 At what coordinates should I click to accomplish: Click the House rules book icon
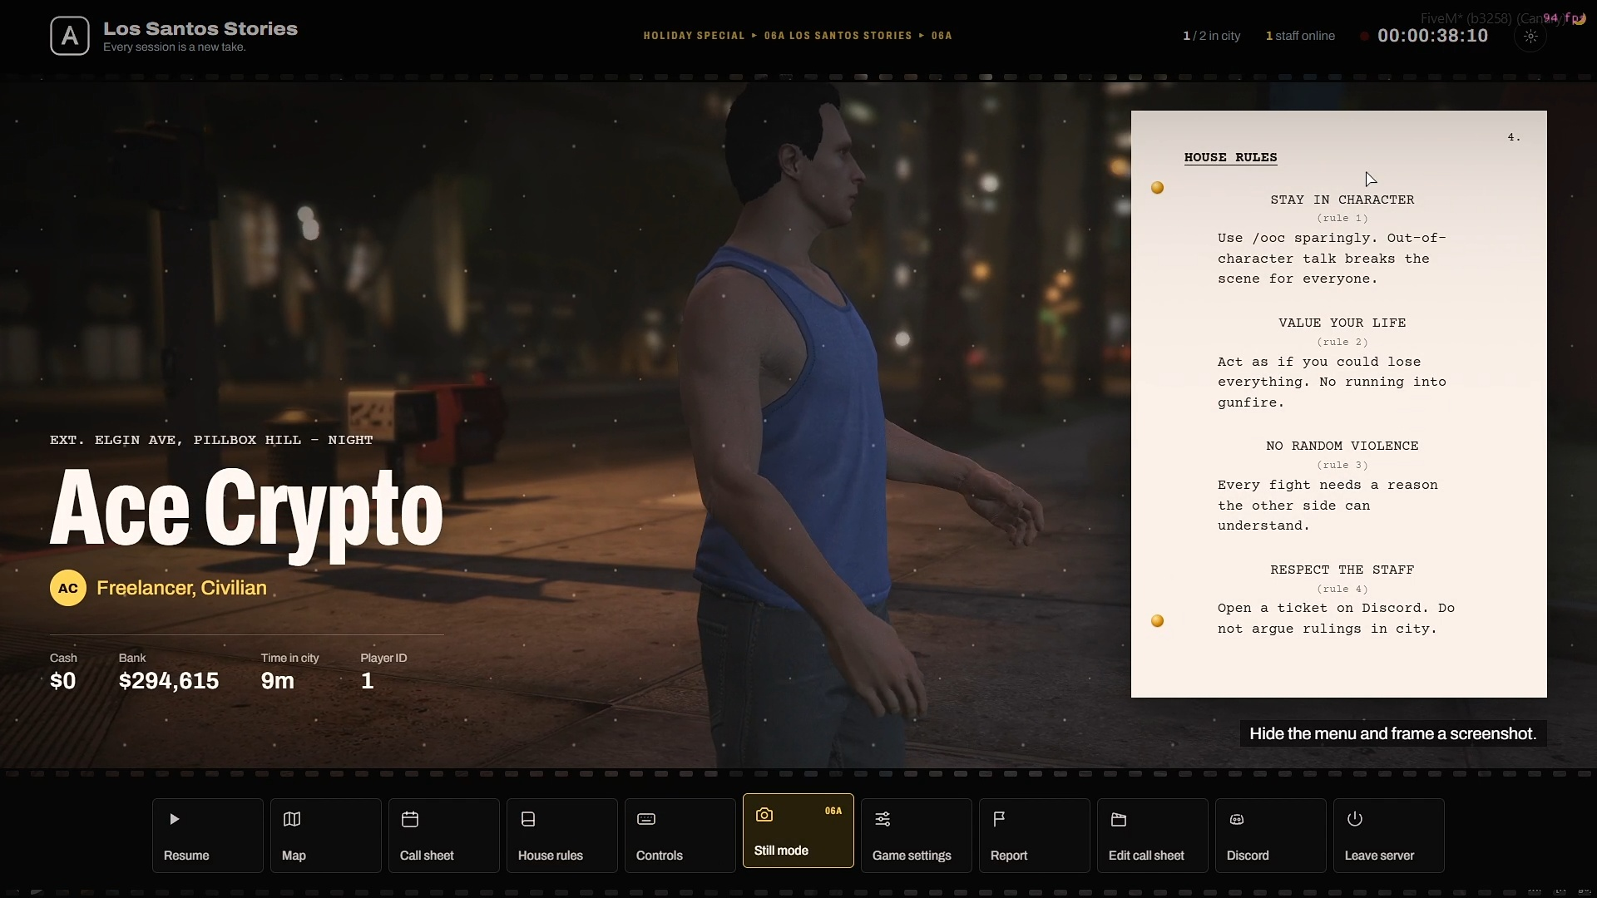(x=528, y=819)
